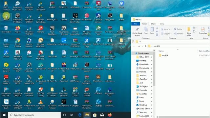Open the File tab in Explorer

tap(136, 24)
